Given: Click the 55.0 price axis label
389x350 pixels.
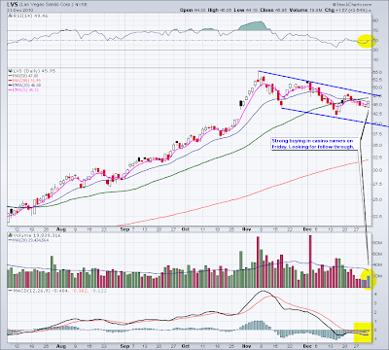Looking at the screenshot, I should (x=377, y=72).
